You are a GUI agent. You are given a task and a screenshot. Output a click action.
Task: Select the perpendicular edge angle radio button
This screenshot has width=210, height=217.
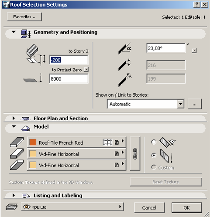coord(154,142)
